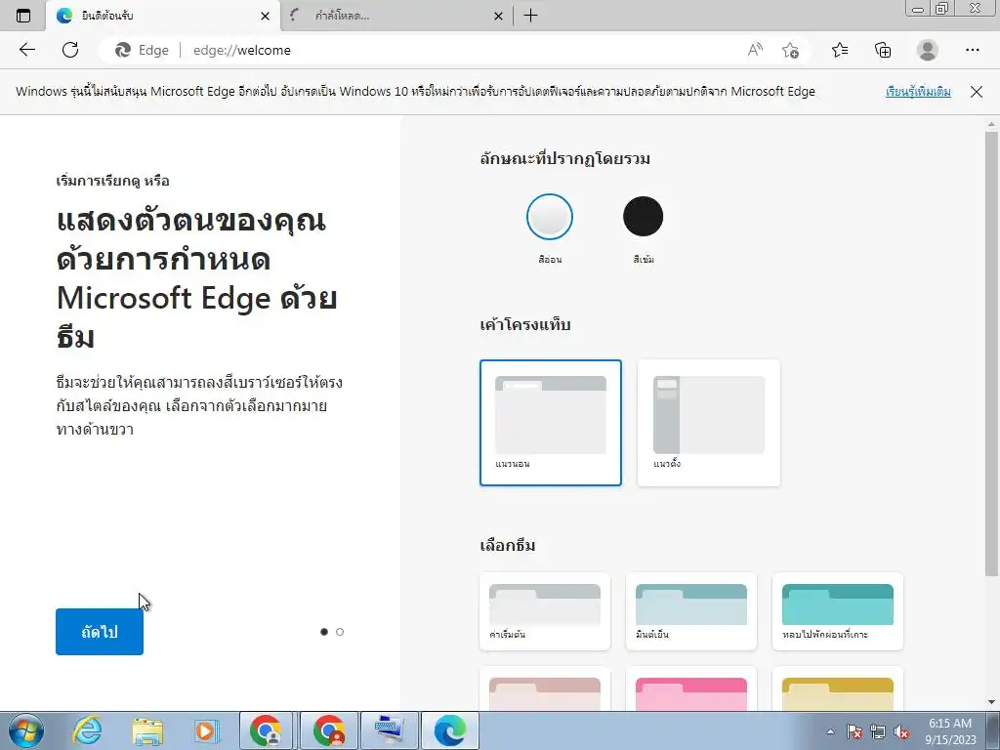
Task: Close the ยินดีต้อนรับ tab
Action: click(x=266, y=17)
